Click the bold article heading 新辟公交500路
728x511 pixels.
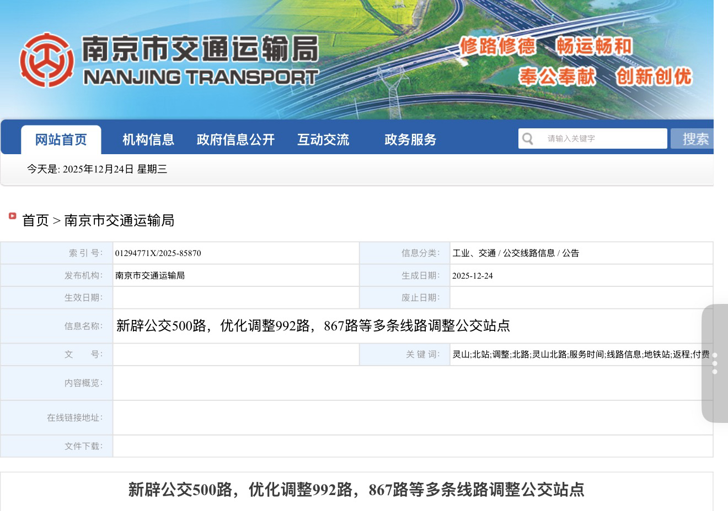pyautogui.click(x=356, y=490)
